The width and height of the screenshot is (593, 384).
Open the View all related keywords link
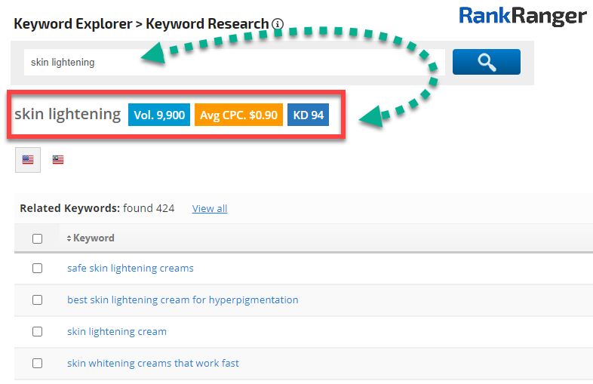point(210,209)
